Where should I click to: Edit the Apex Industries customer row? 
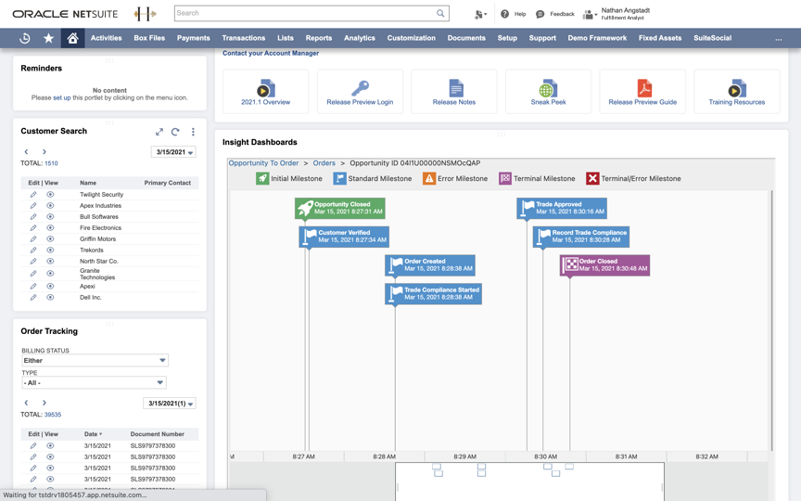[x=33, y=206]
